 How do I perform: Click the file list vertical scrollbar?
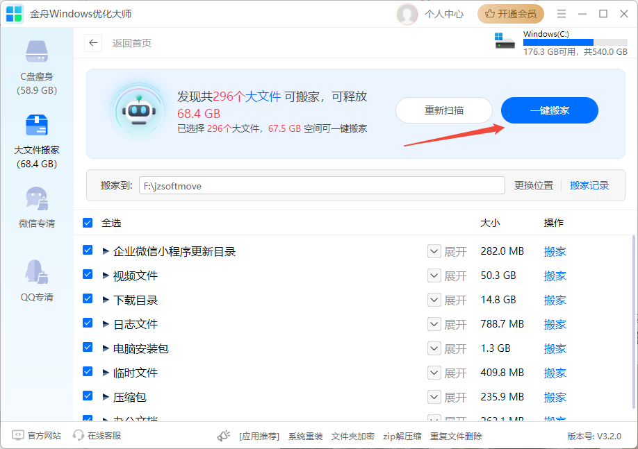[633, 322]
